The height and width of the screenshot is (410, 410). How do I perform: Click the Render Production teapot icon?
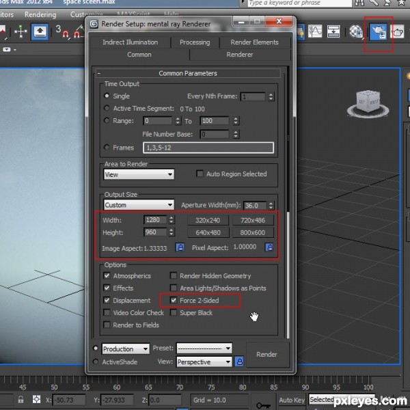coord(398,32)
